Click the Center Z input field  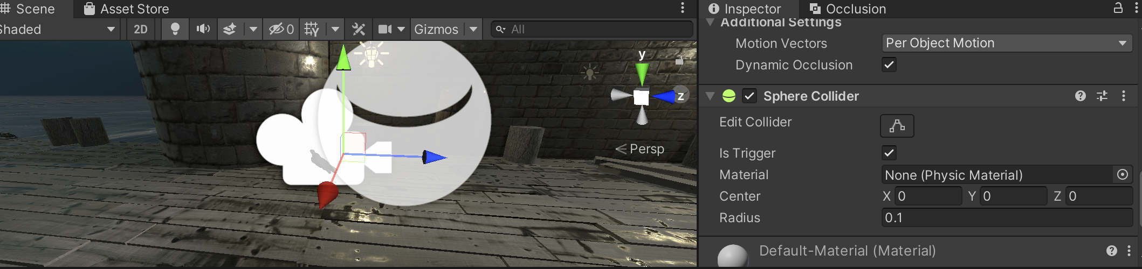1099,196
